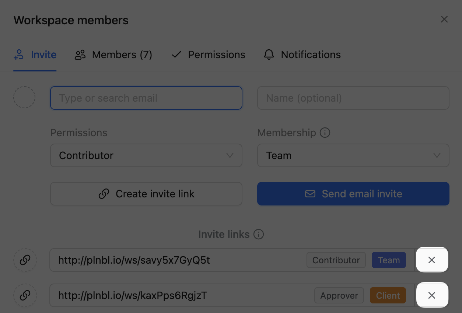Close the Workspace members dialog
The height and width of the screenshot is (313, 462).
[444, 20]
